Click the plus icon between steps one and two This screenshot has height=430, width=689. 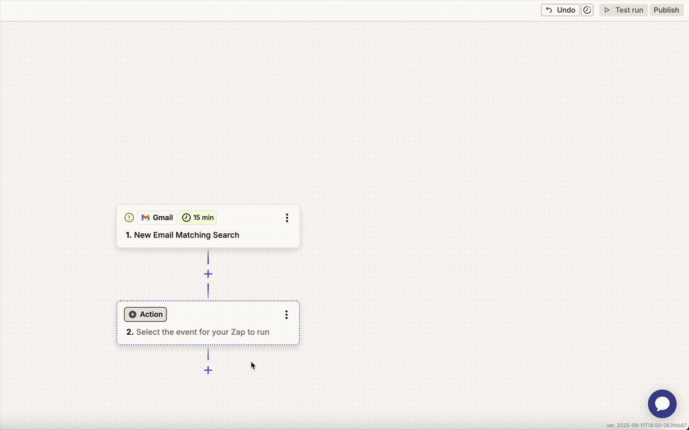(x=208, y=274)
